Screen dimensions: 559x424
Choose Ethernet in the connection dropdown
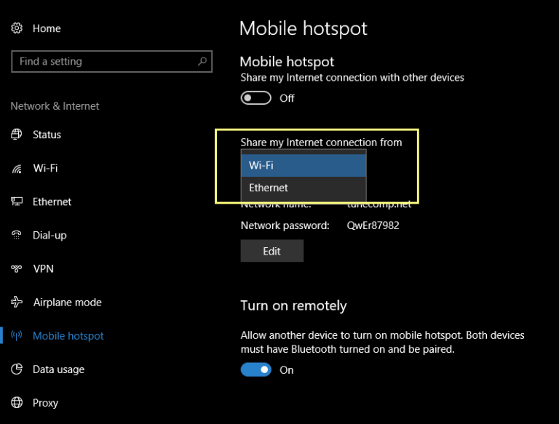tap(304, 188)
